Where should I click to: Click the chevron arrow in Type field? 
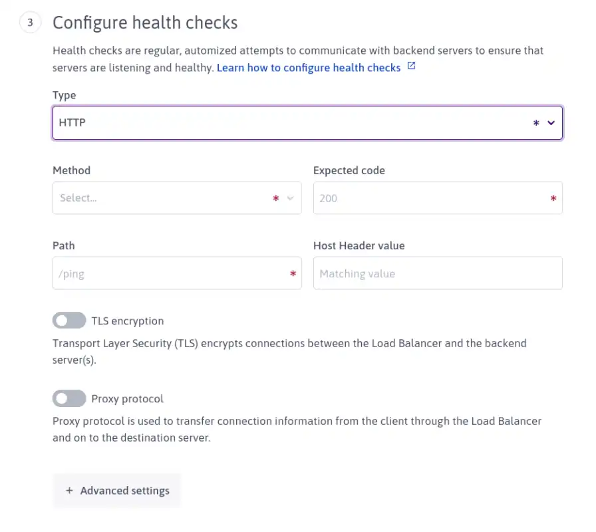[x=551, y=123]
